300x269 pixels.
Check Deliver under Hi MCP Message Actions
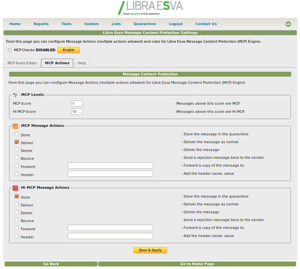click(17, 204)
